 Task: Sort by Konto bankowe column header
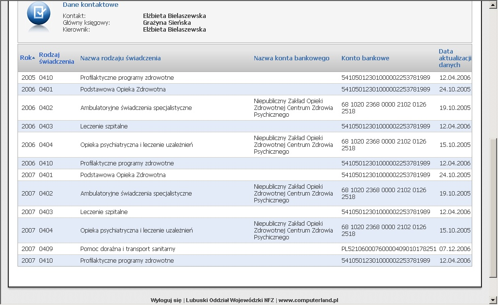365,58
